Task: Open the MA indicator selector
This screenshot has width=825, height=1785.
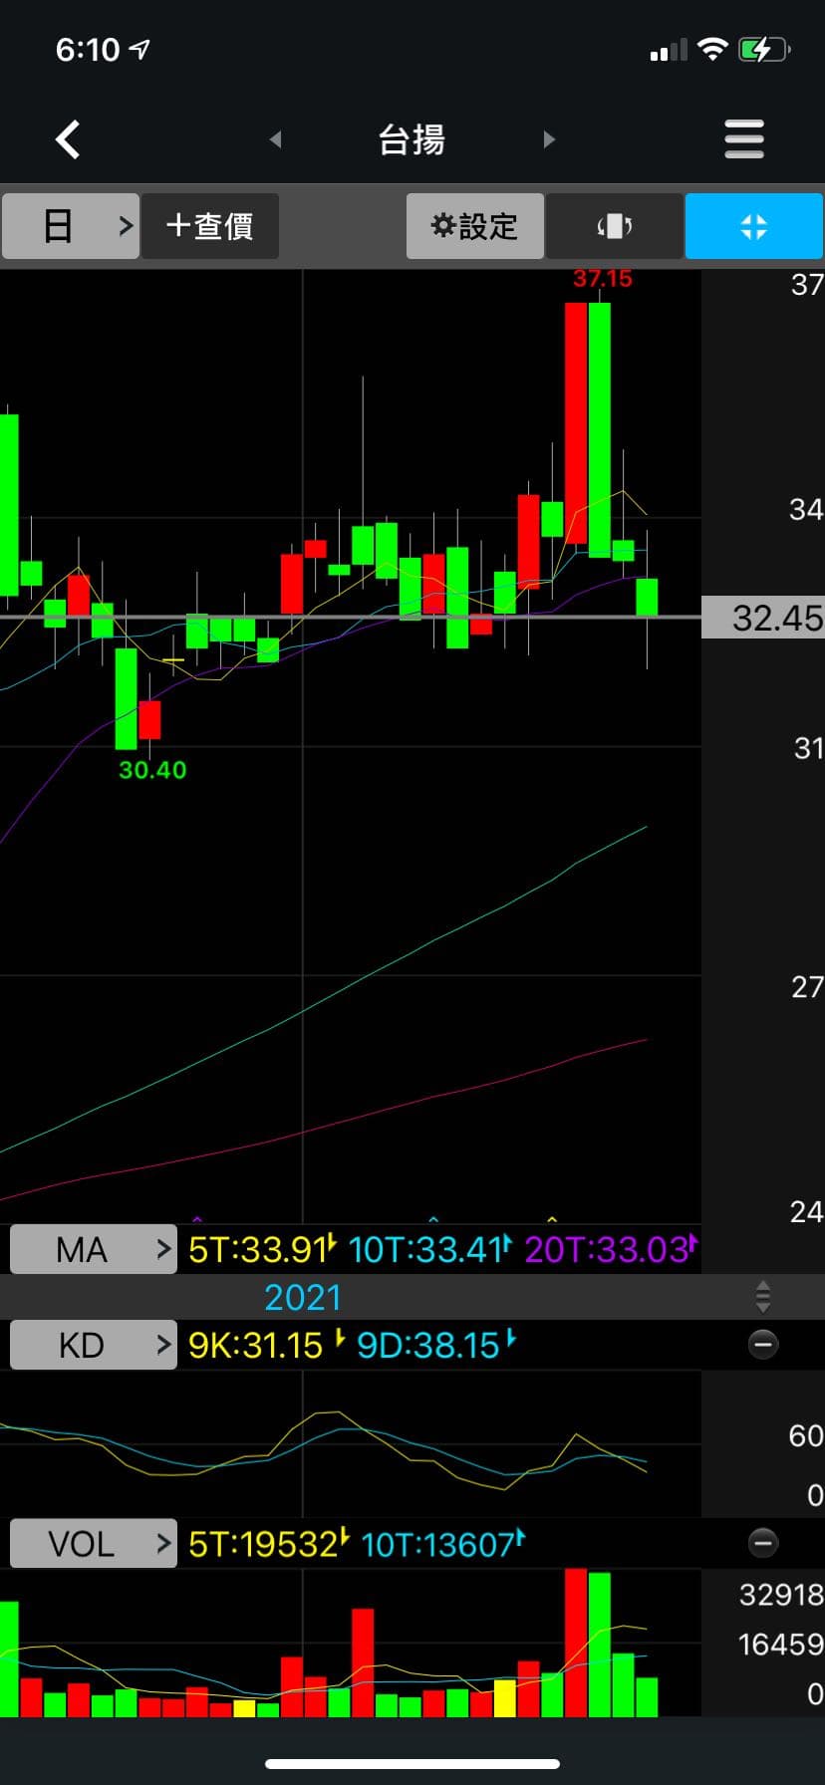Action: [93, 1249]
